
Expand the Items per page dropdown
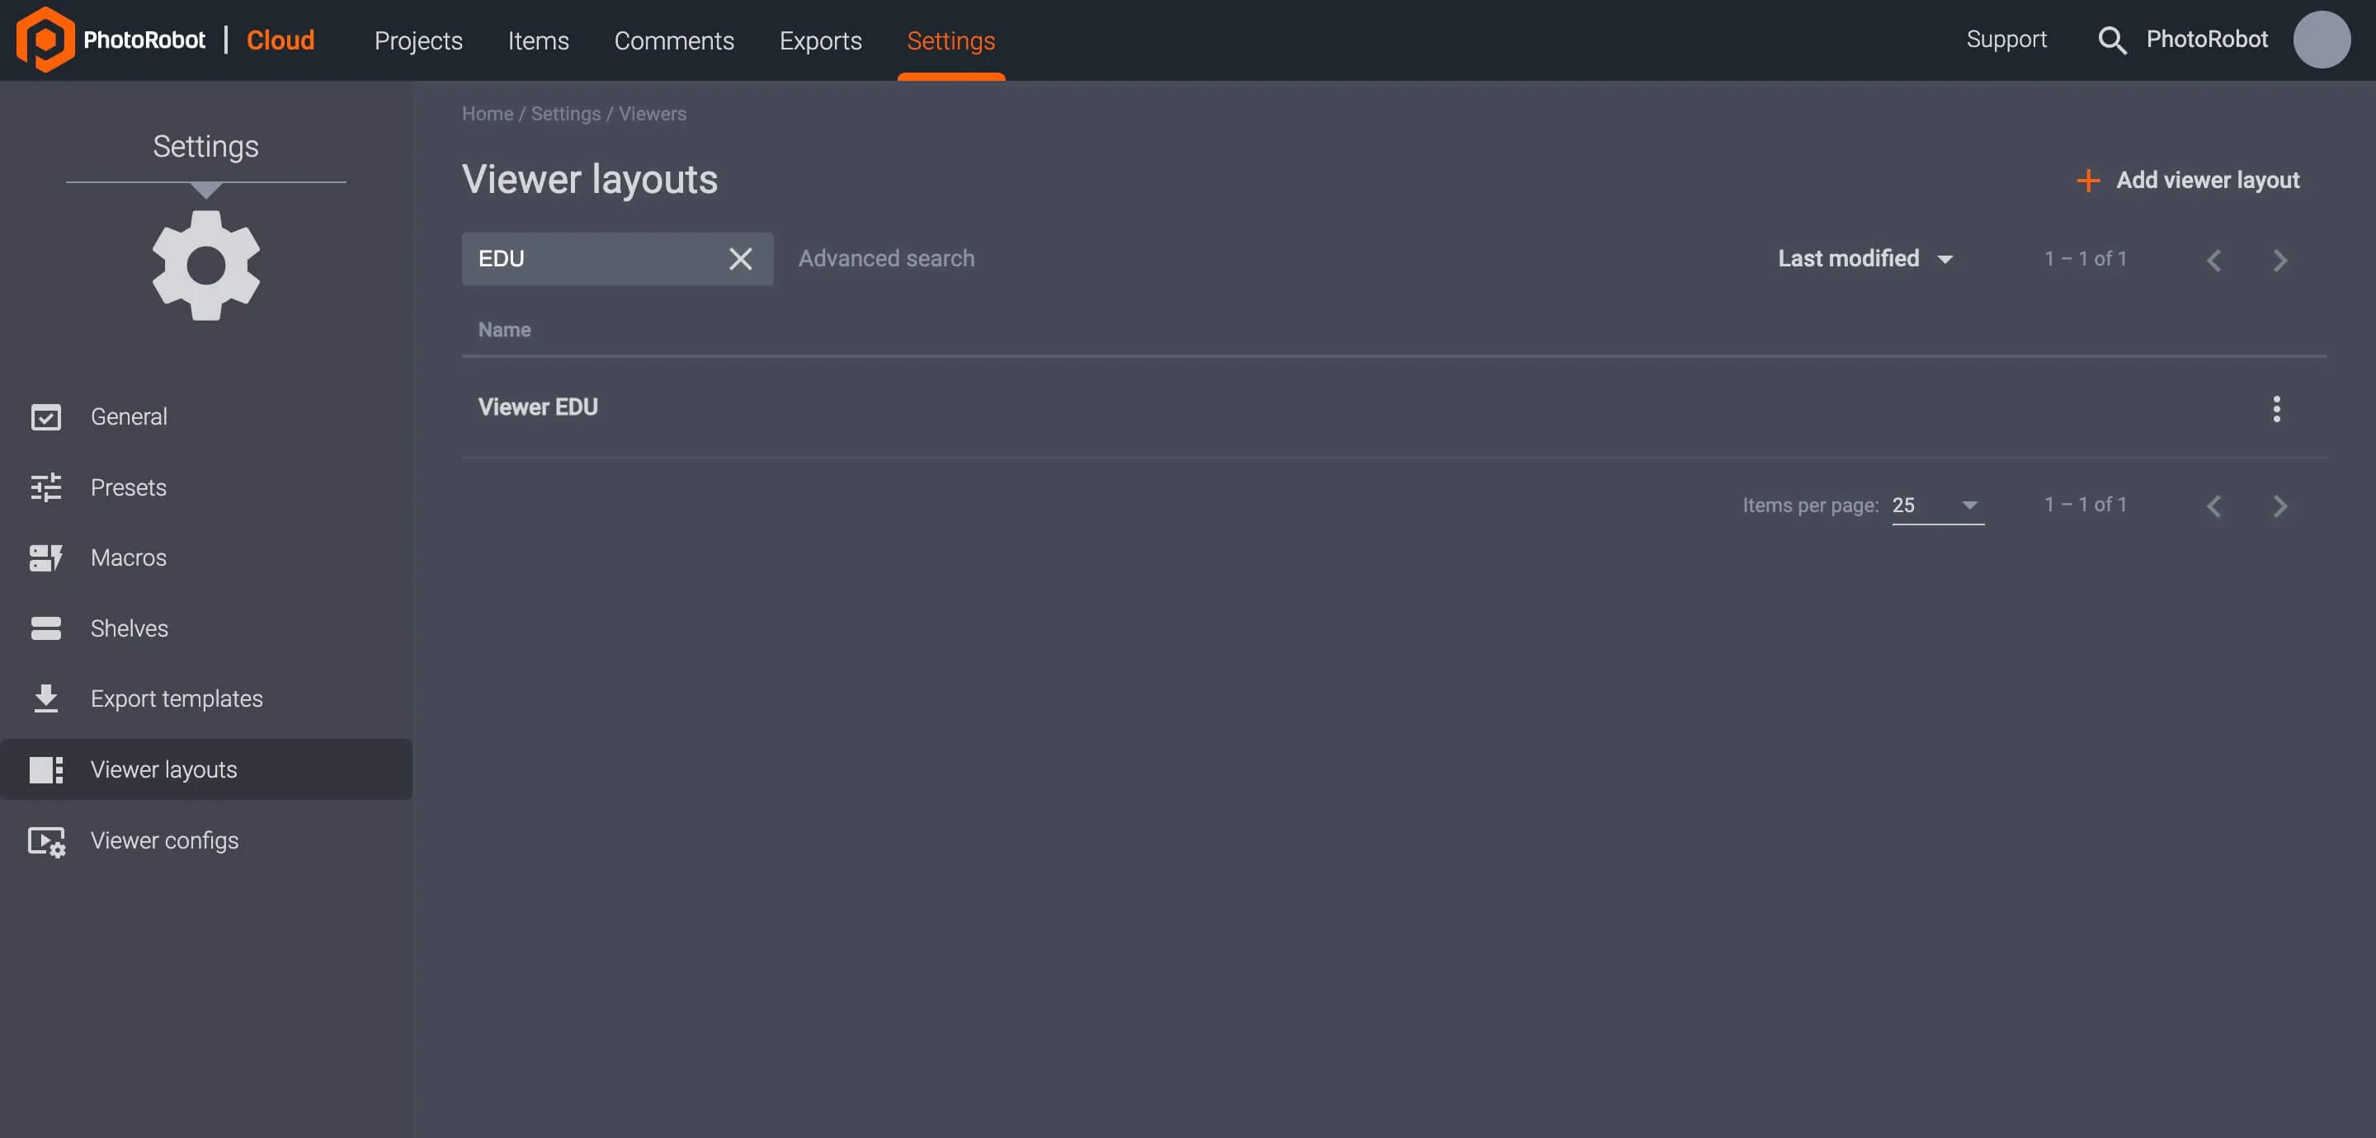[x=1937, y=506]
